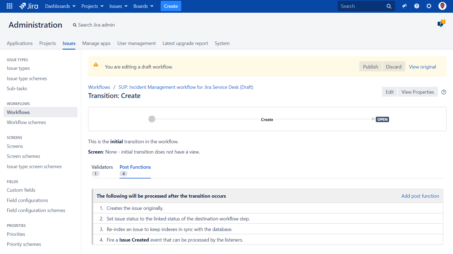Open the feedback megaphone icon
Viewport: 453px width, 254px height.
coord(404,6)
